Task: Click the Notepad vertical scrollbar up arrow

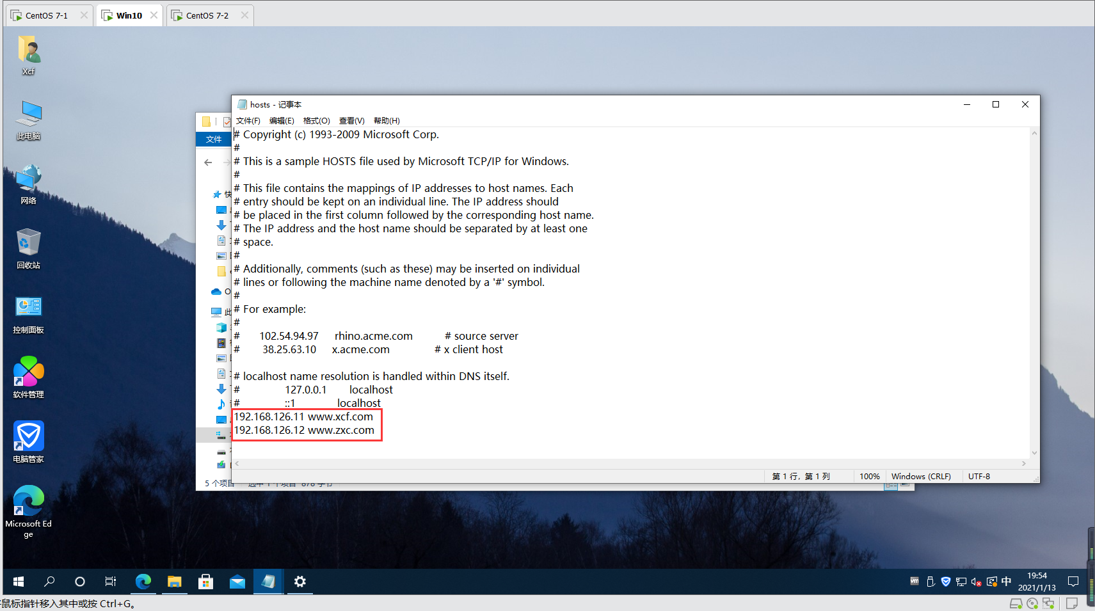Action: (x=1034, y=133)
